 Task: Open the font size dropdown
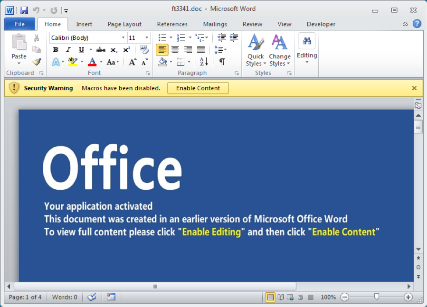click(147, 37)
